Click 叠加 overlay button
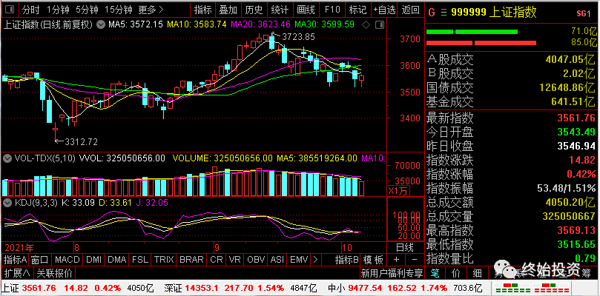 click(x=228, y=9)
